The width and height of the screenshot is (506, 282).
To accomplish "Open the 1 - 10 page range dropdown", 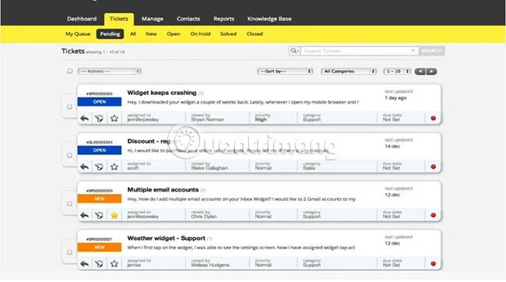I will [397, 71].
